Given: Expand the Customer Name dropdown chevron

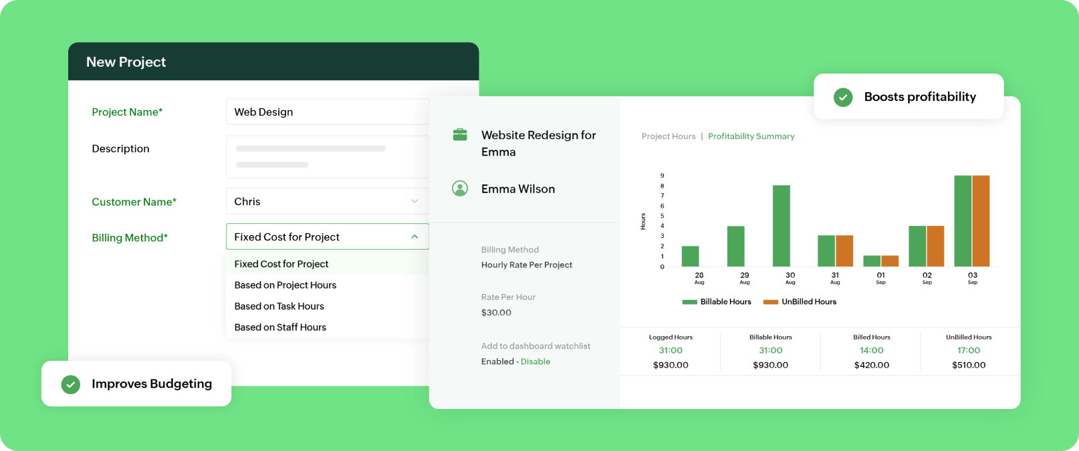Looking at the screenshot, I should 414,201.
